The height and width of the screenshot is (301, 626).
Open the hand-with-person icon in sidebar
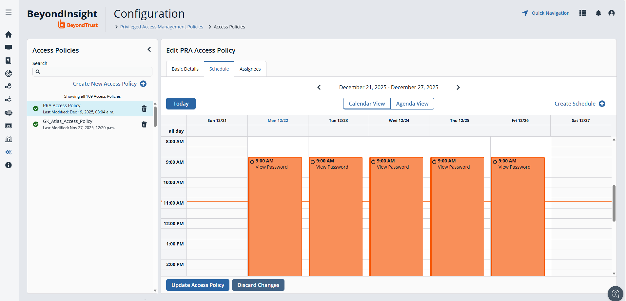pyautogui.click(x=9, y=99)
